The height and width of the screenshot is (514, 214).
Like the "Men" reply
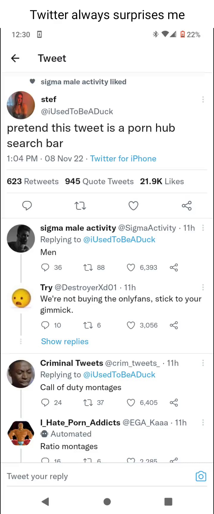131,267
